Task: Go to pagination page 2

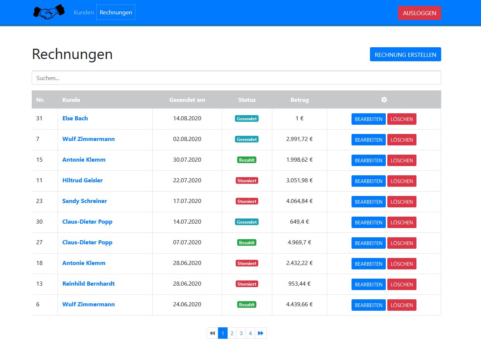Action: click(232, 333)
